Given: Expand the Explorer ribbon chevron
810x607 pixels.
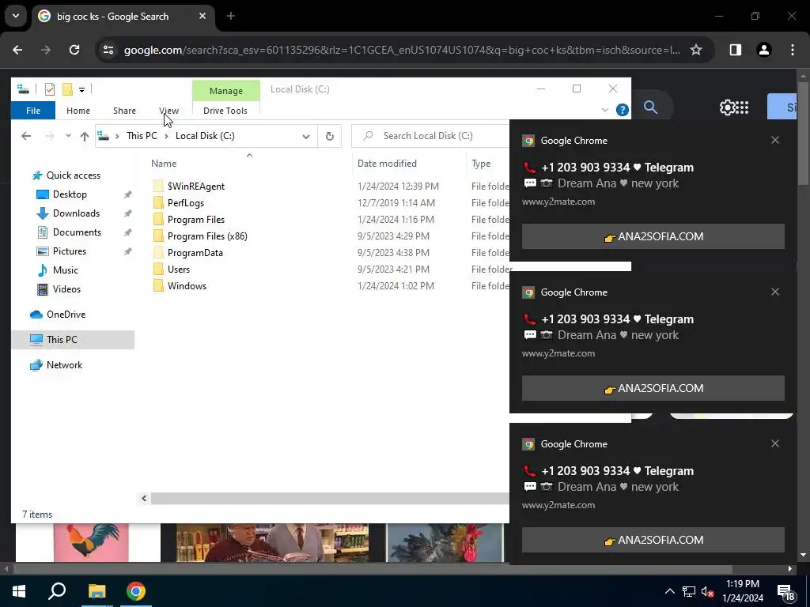Looking at the screenshot, I should point(605,110).
